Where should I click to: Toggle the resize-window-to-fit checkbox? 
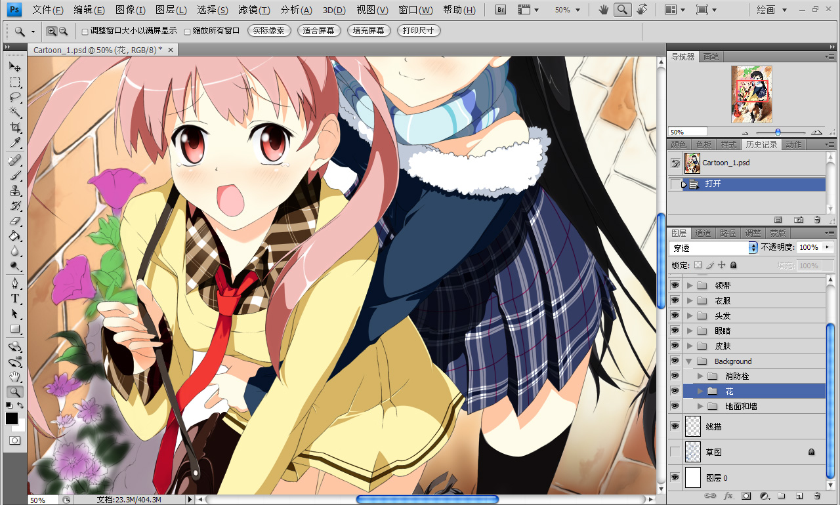click(x=85, y=31)
